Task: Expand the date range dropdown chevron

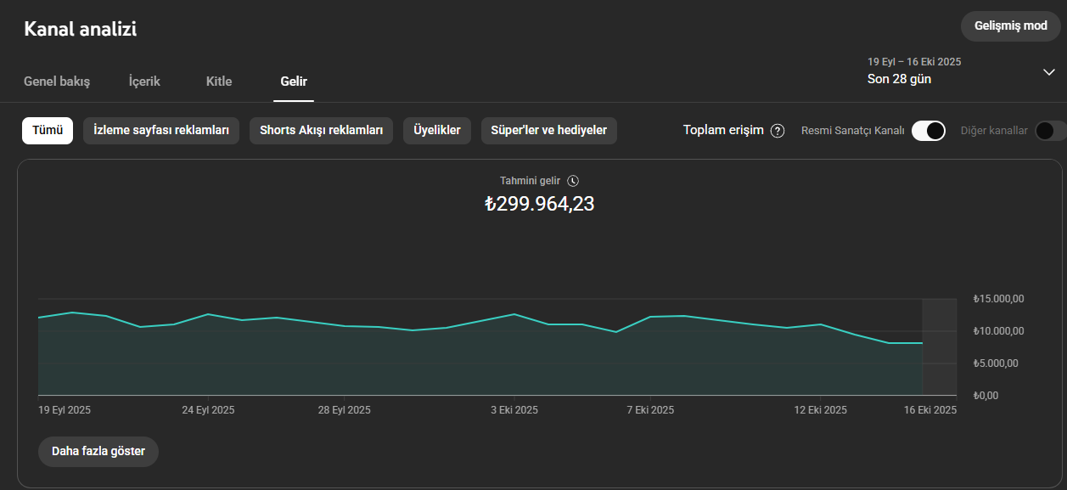Action: click(x=1049, y=72)
